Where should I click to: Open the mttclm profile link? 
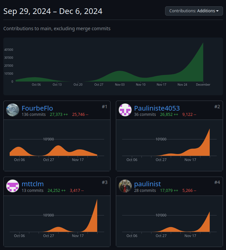click(x=33, y=184)
